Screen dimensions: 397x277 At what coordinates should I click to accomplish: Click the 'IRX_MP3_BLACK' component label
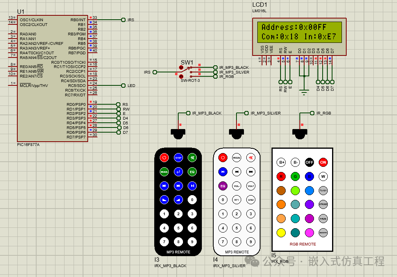(x=170, y=266)
